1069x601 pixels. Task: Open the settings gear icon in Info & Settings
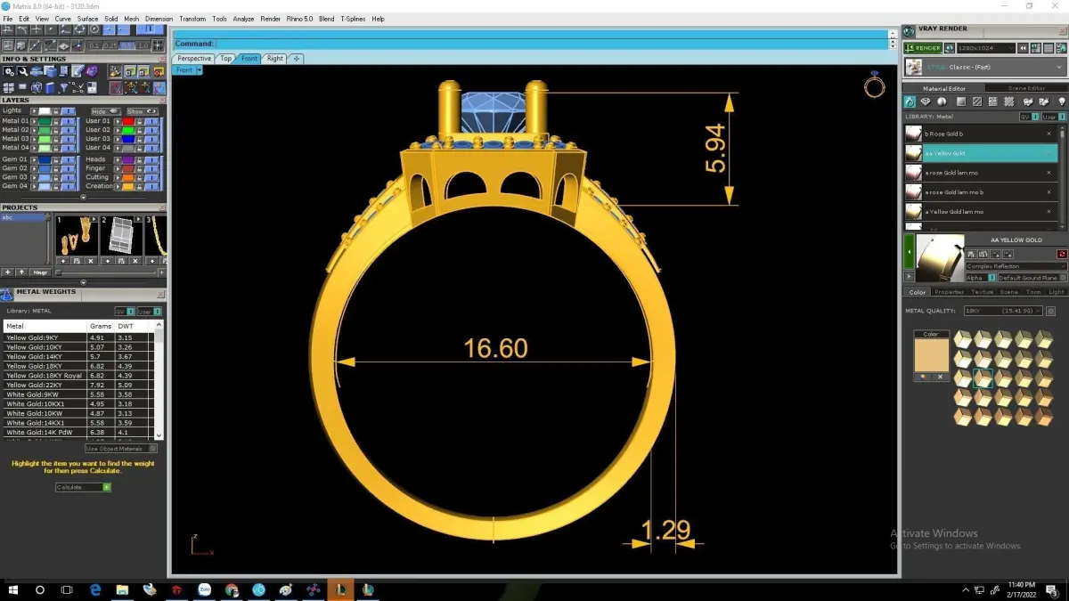(x=9, y=72)
